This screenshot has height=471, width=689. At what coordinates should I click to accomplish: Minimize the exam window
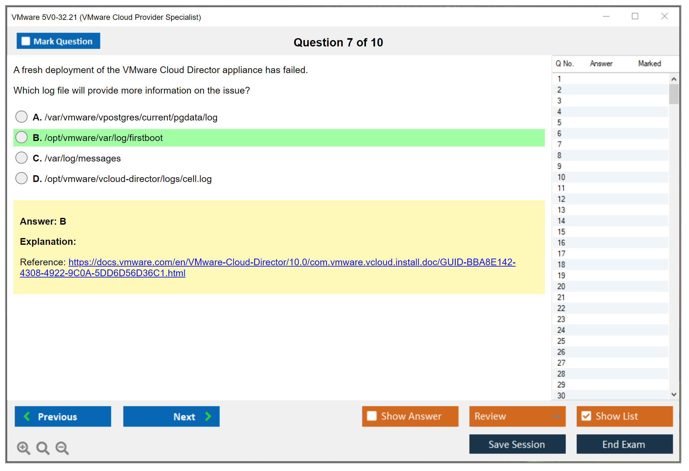click(606, 16)
